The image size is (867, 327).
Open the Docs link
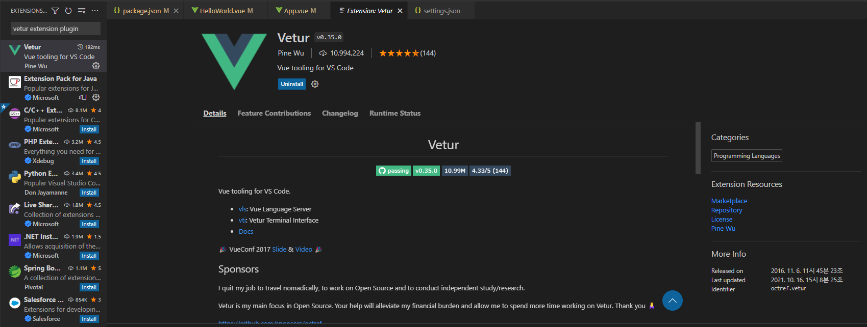tap(246, 231)
